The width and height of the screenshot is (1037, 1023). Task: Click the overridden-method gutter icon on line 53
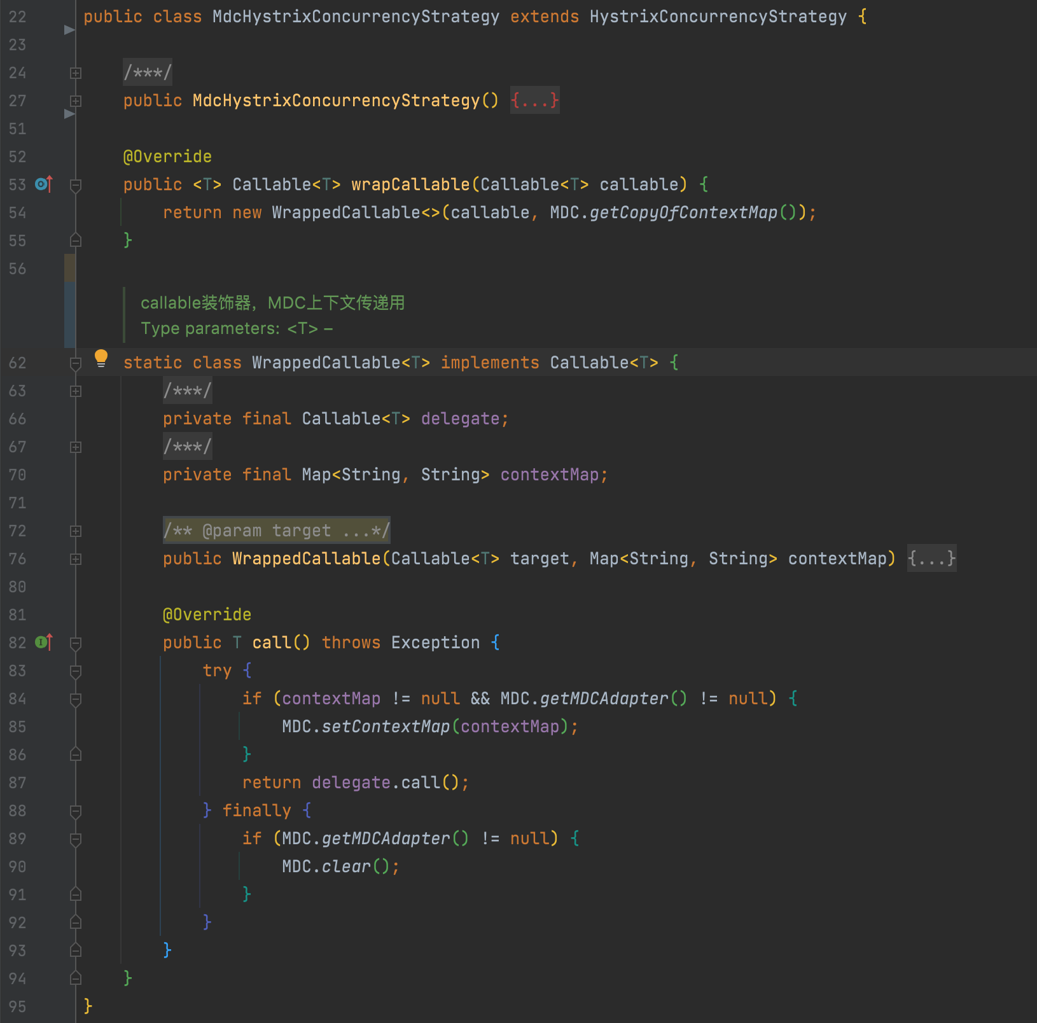tap(43, 184)
